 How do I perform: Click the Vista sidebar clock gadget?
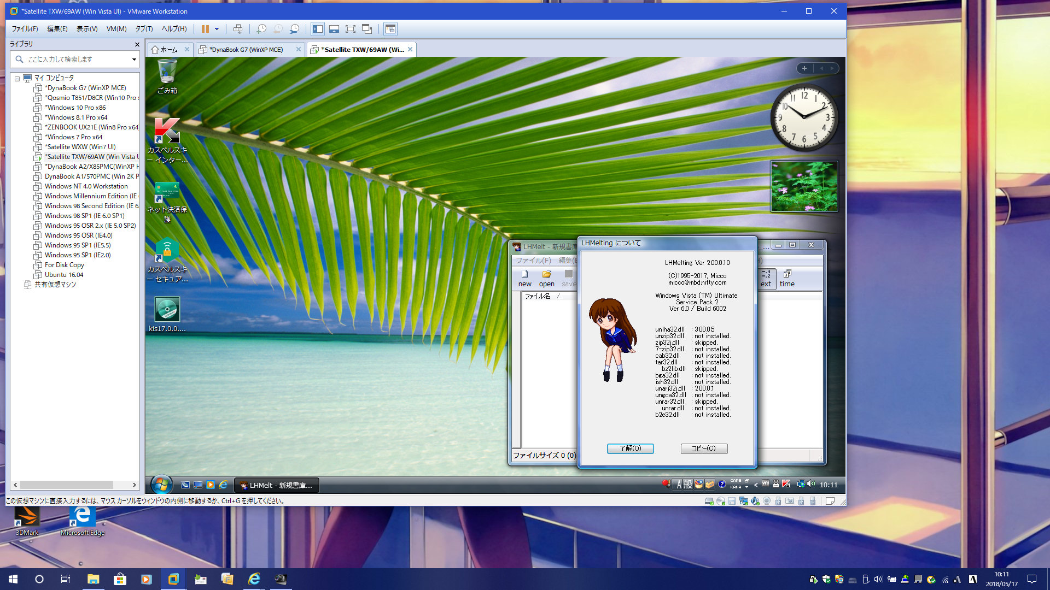click(804, 117)
